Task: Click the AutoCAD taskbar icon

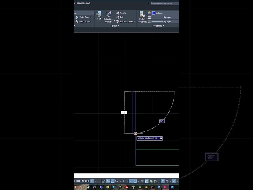Action: coord(166,187)
